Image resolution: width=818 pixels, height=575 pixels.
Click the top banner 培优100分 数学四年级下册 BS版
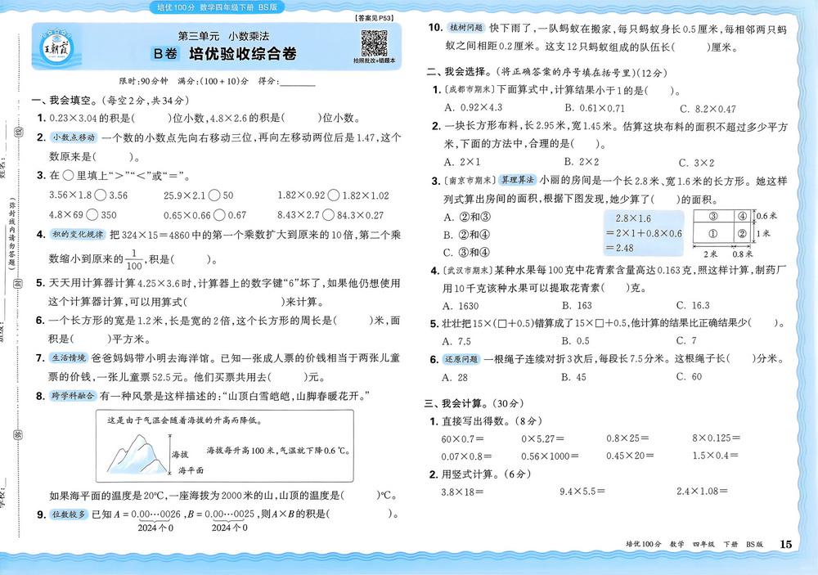217,7
